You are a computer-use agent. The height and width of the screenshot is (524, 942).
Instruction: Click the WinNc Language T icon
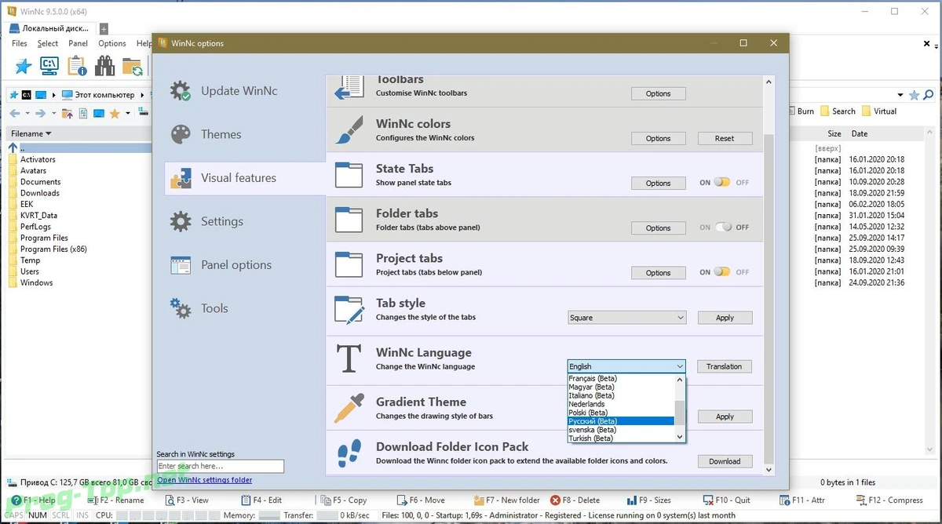click(x=349, y=359)
